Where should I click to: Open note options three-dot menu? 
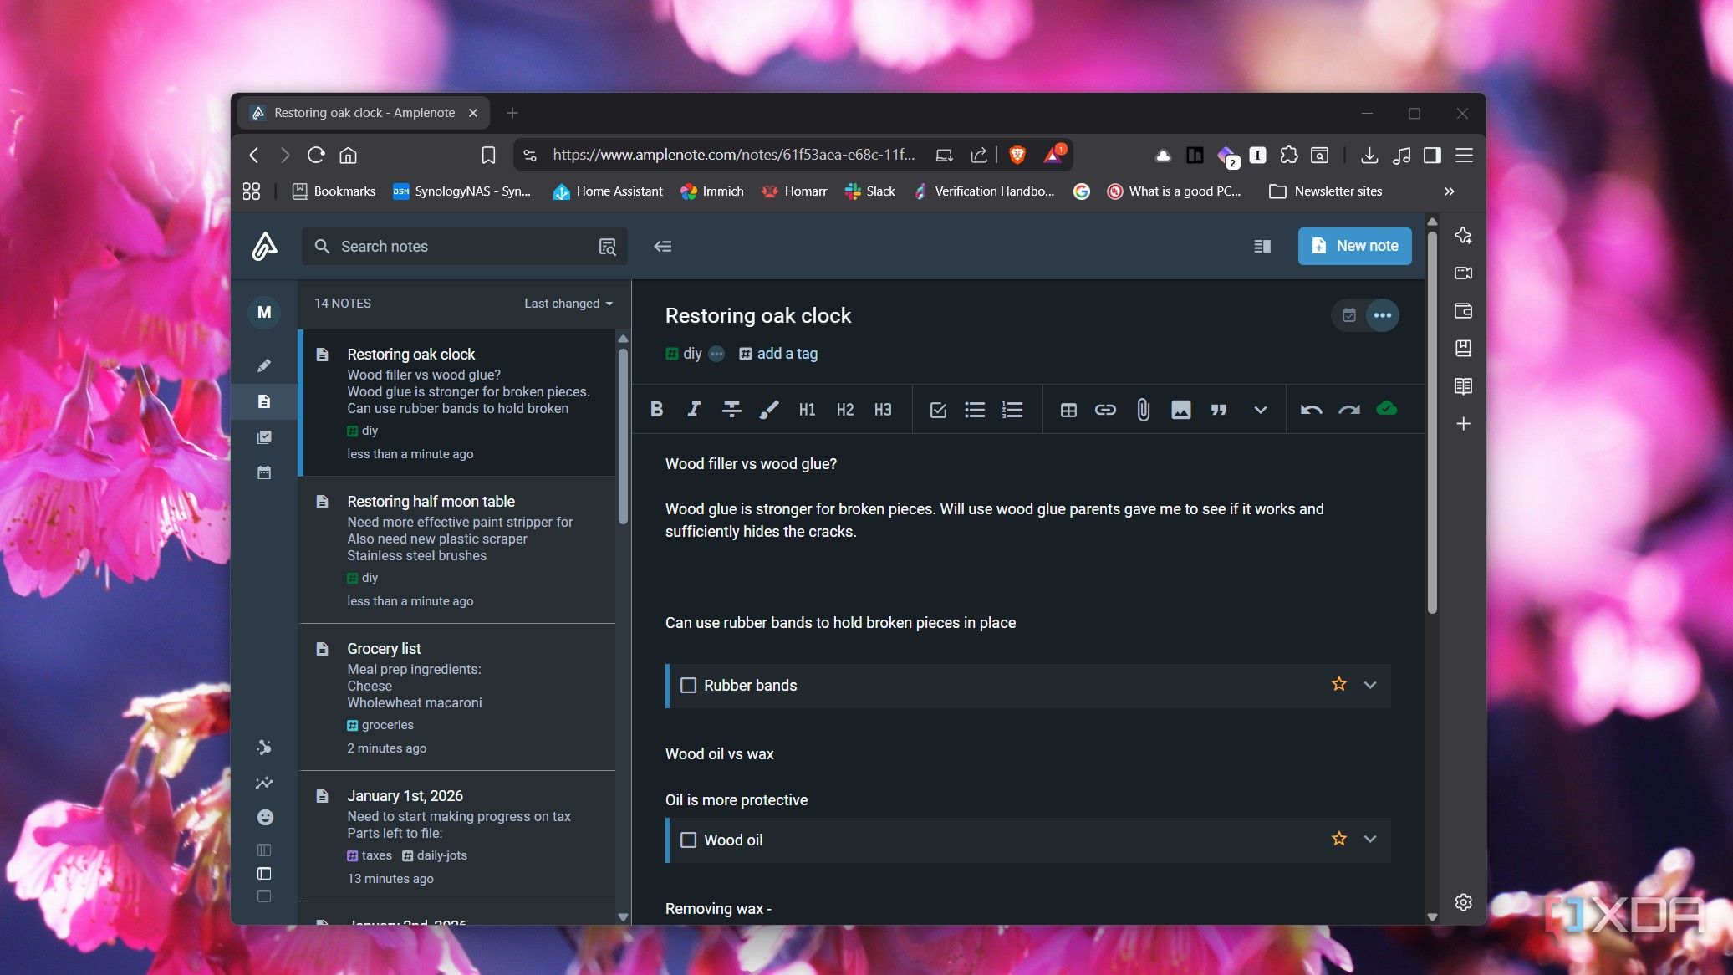pyautogui.click(x=1382, y=315)
